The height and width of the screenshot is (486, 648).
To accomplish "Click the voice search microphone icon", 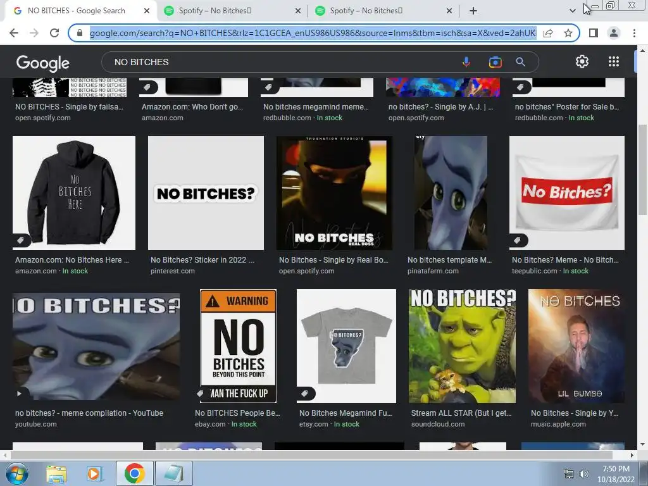I will 466,62.
